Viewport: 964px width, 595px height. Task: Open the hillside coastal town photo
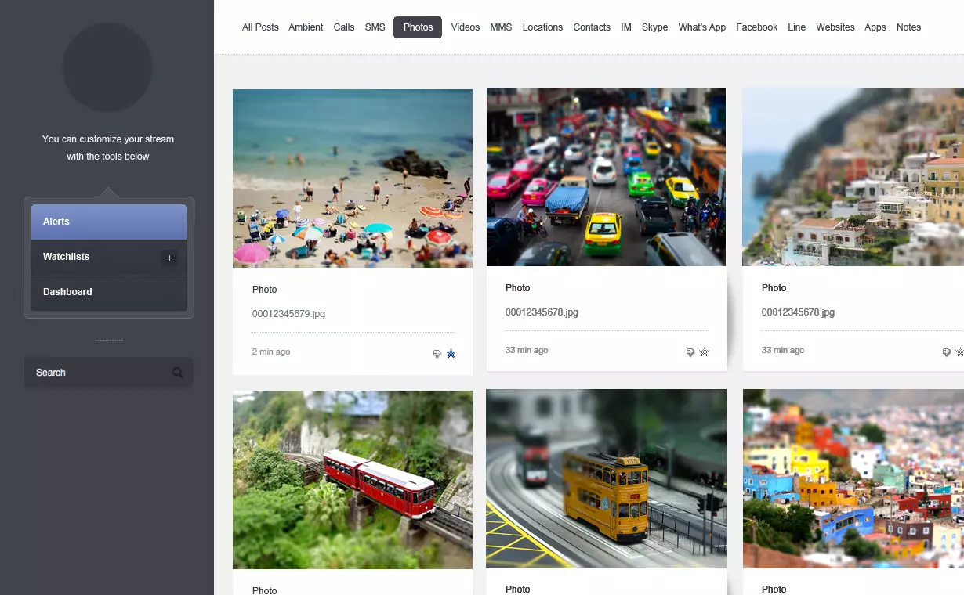click(x=853, y=177)
